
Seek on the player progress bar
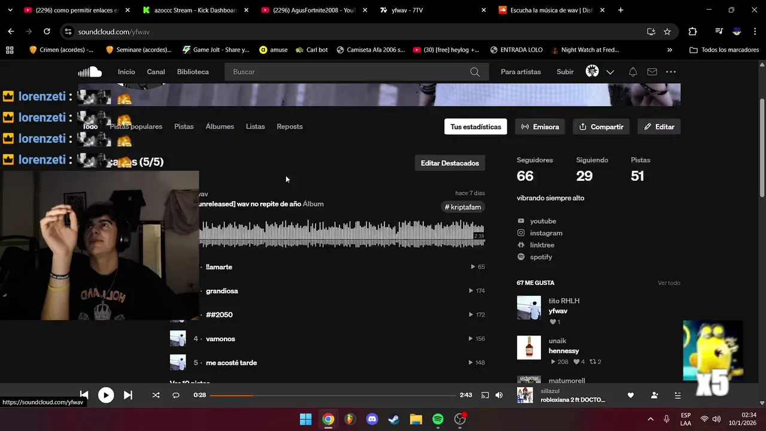[x=332, y=395]
